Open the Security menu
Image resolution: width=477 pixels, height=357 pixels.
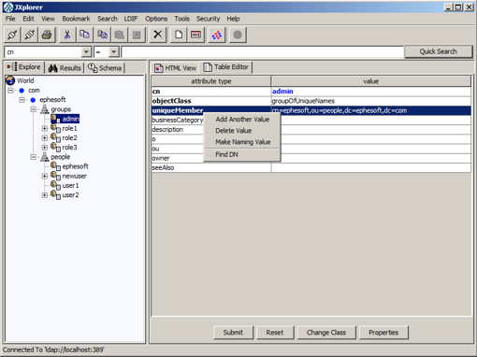tap(208, 19)
